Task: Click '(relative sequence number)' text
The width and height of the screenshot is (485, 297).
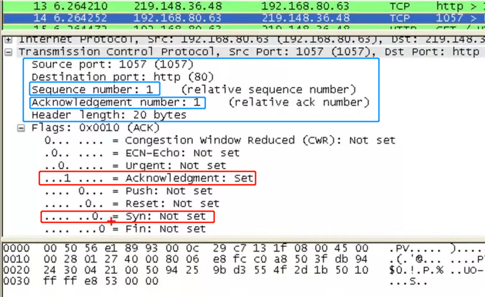Action: pos(268,90)
